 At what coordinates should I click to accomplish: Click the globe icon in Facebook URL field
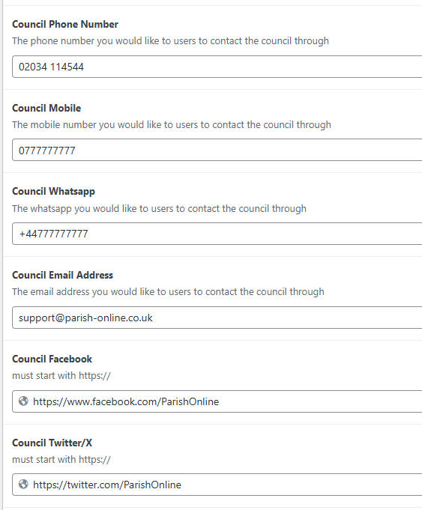click(23, 401)
